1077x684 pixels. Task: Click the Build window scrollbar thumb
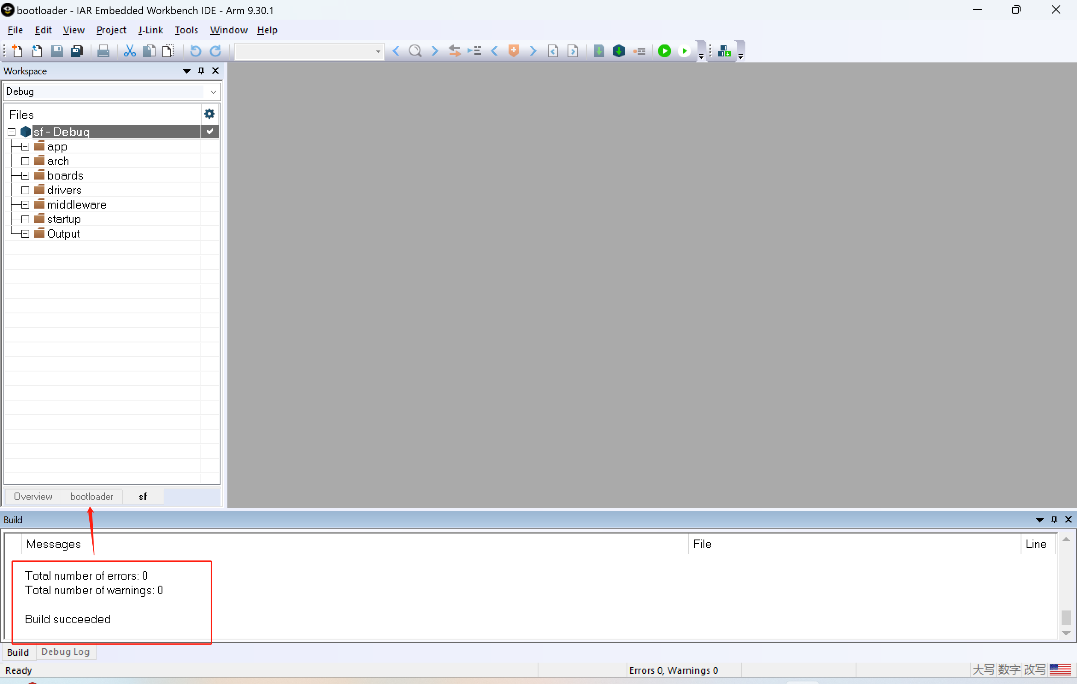tap(1066, 618)
